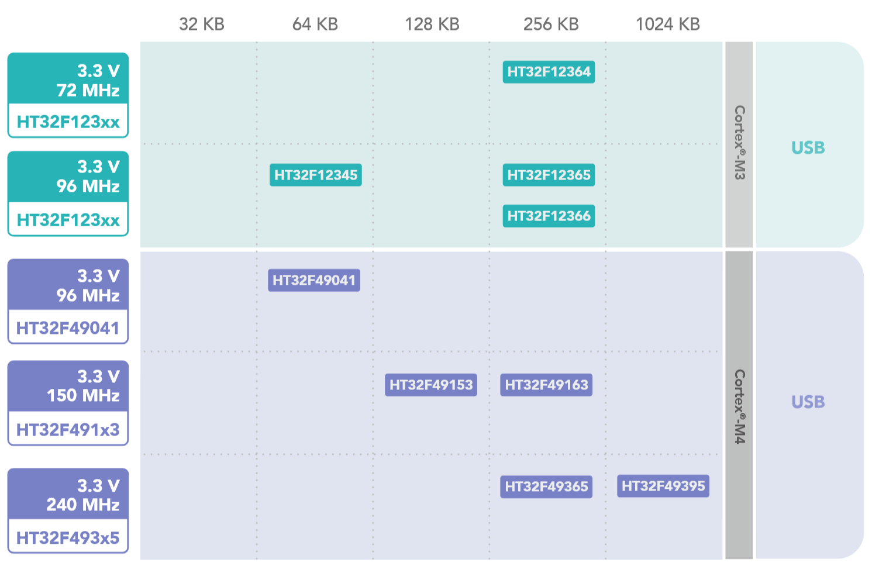Select the 256 KB column header
872x566 pixels.
click(551, 24)
